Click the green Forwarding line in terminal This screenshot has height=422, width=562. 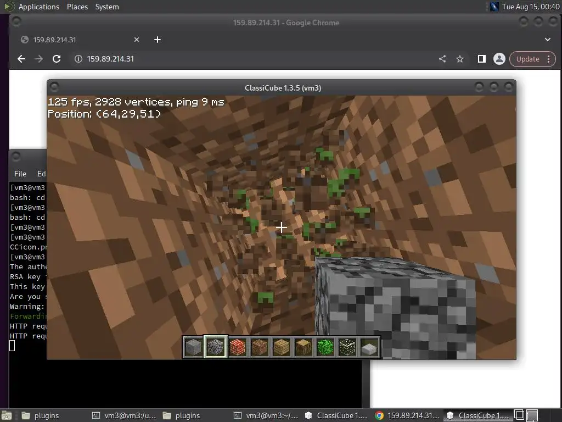pyautogui.click(x=28, y=316)
